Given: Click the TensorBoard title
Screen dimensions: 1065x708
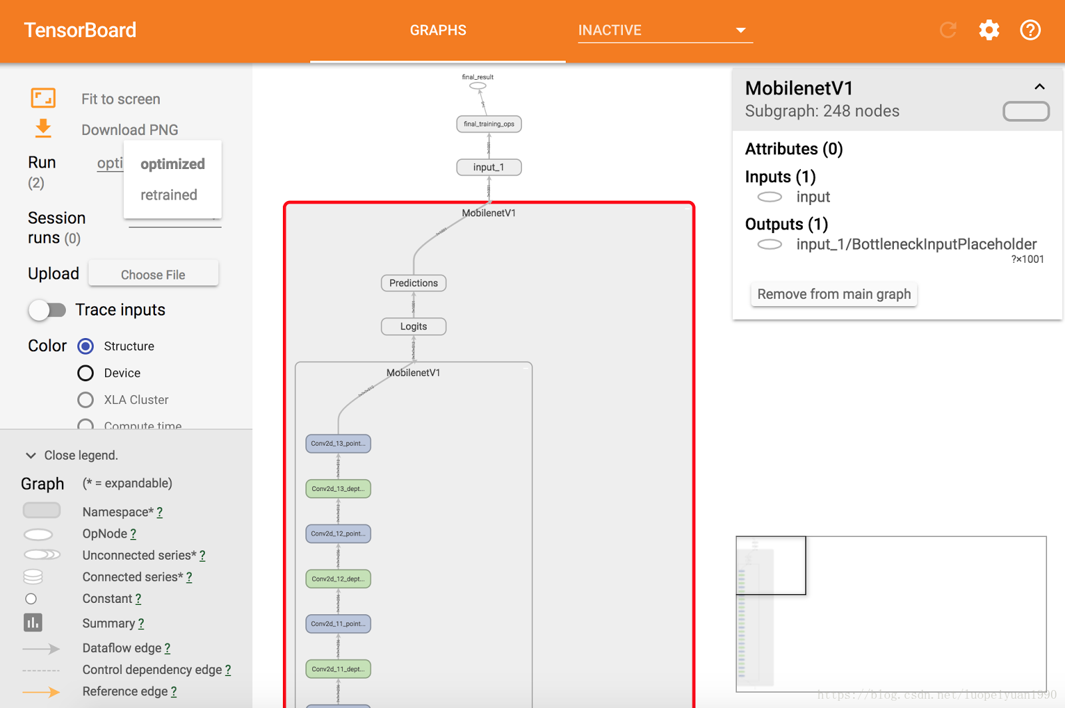Looking at the screenshot, I should 80,30.
